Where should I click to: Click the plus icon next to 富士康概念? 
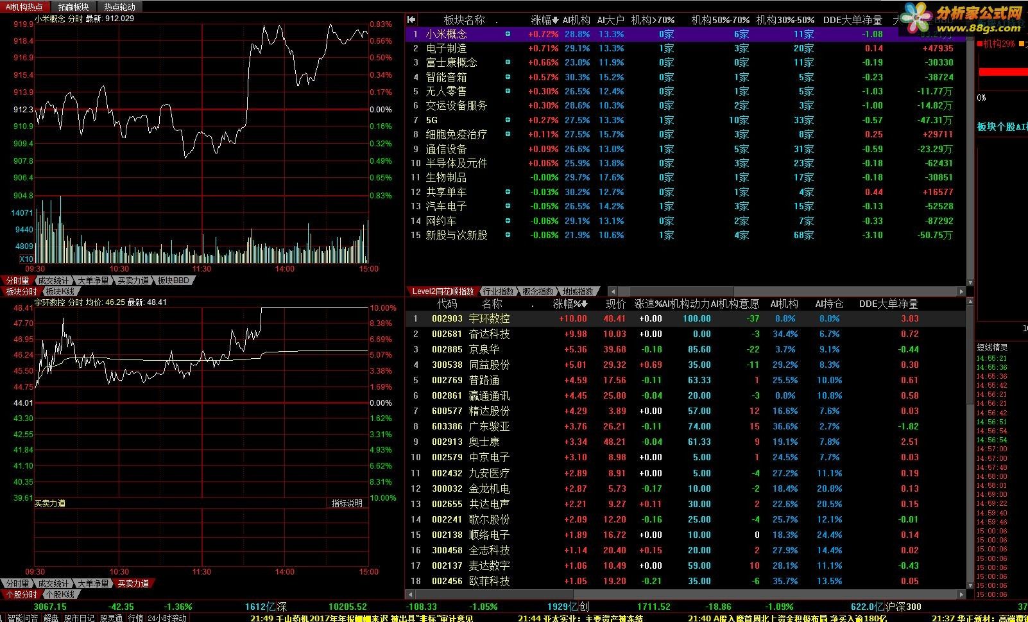[508, 62]
